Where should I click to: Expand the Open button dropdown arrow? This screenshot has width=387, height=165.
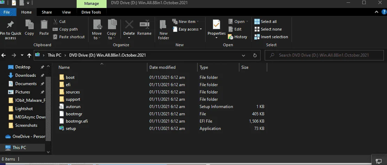coord(247,22)
